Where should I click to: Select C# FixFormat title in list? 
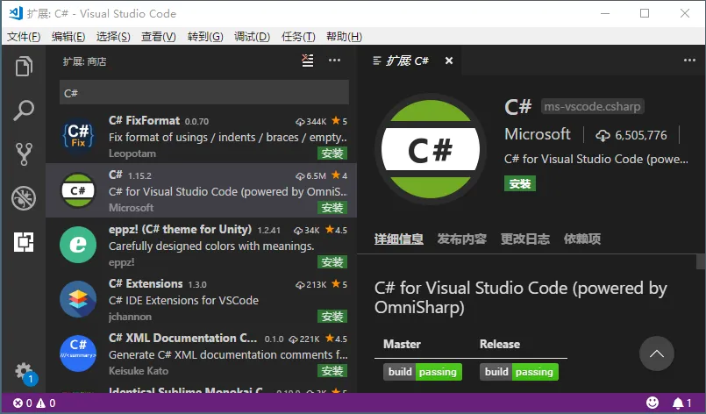tap(144, 121)
